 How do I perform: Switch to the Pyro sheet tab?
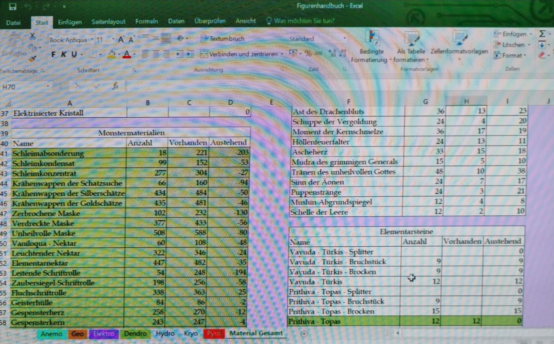point(214,333)
